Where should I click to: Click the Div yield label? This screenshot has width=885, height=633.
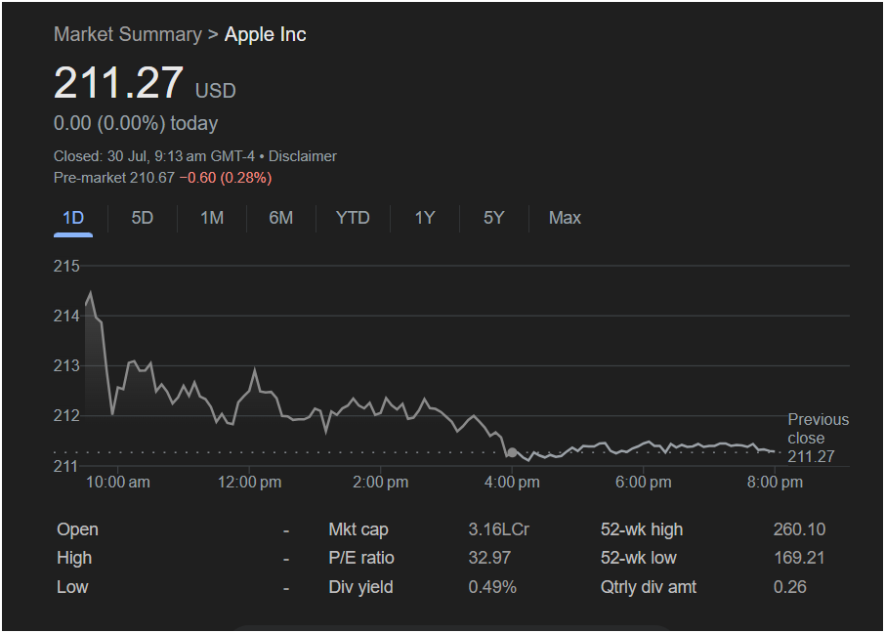point(360,587)
